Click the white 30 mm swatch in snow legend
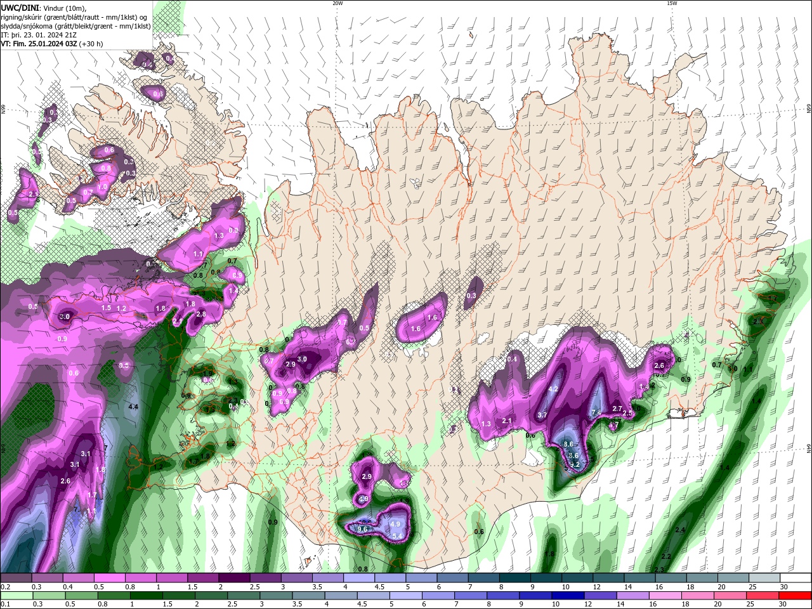Image resolution: width=812 pixels, height=609 pixels. (x=795, y=578)
